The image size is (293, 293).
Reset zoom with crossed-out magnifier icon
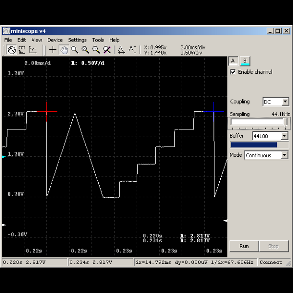[107, 50]
